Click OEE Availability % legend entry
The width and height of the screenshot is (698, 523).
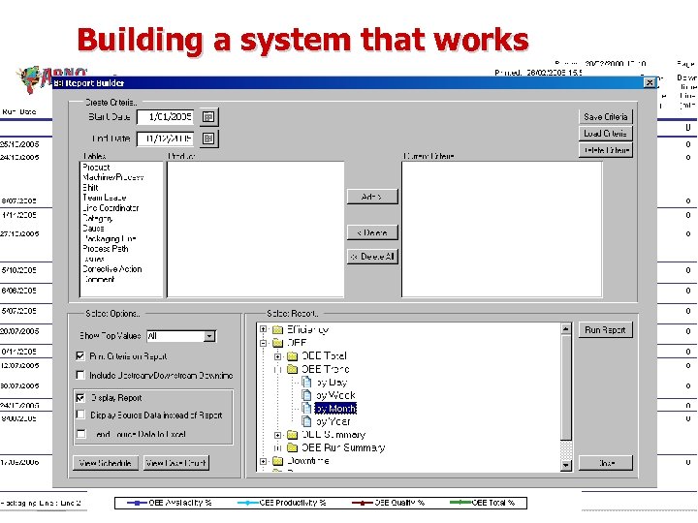point(169,503)
